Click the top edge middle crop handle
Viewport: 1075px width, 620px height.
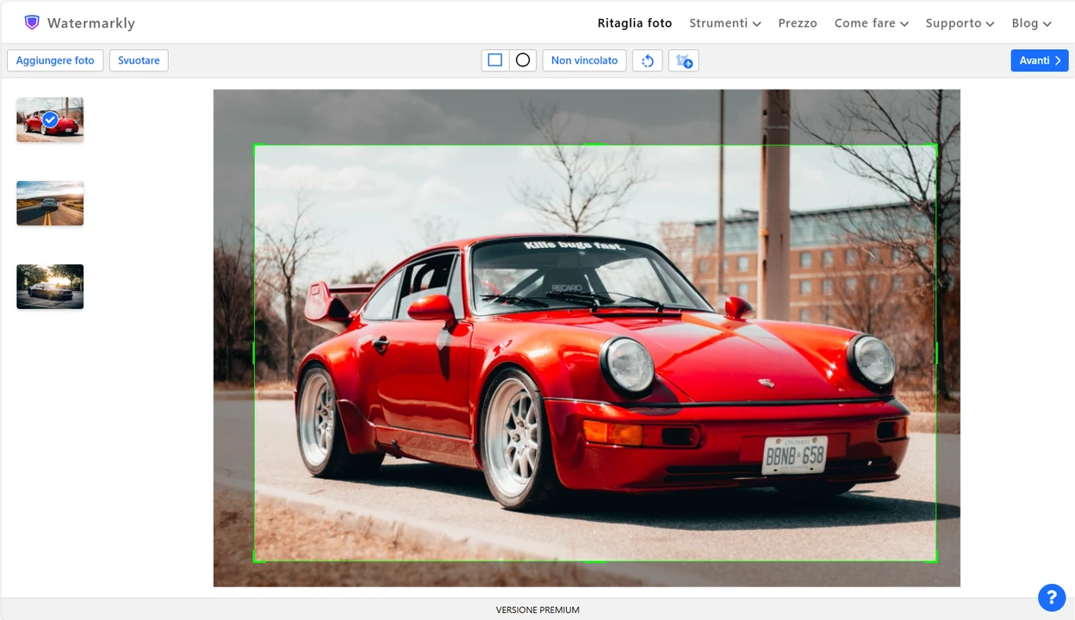(x=595, y=145)
